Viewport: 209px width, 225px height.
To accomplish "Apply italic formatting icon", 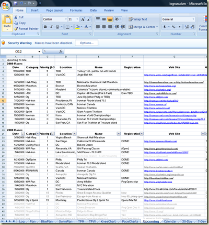I will [51, 27].
